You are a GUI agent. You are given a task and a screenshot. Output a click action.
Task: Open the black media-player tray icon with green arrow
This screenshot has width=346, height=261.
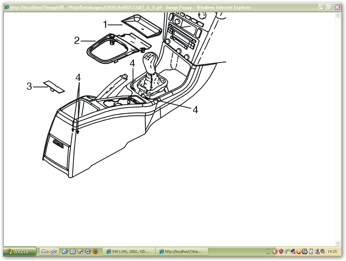(305, 251)
